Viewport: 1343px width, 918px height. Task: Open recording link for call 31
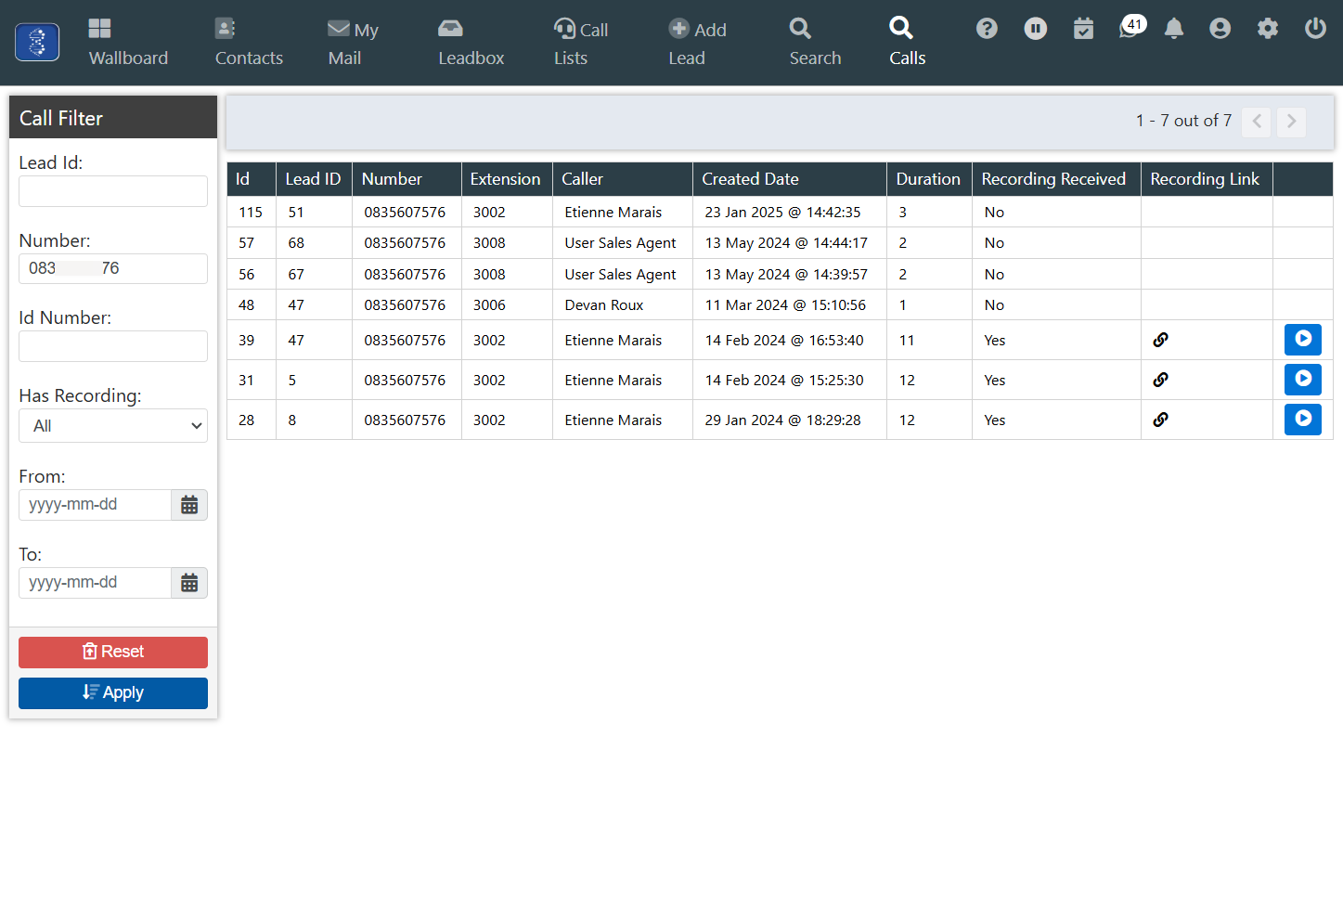pos(1160,380)
